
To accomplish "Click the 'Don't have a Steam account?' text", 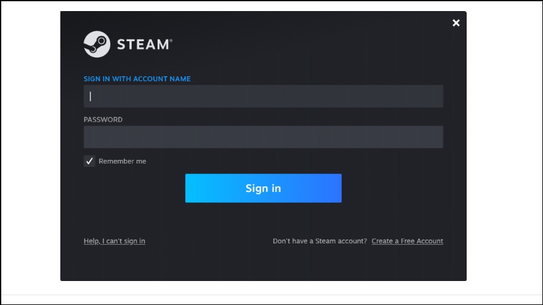I will [320, 241].
